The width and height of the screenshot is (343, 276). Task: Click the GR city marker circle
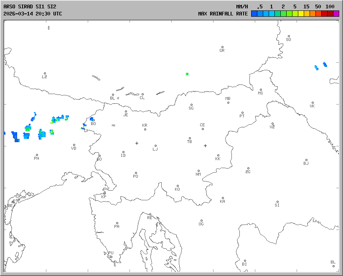pos(222,47)
